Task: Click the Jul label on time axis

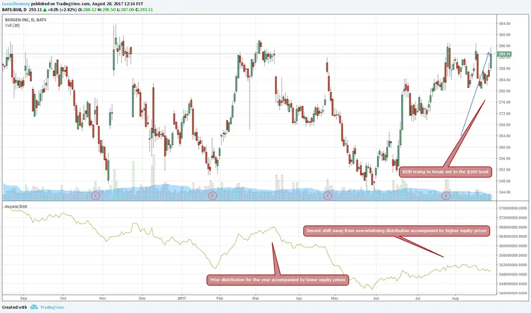Action: point(418,298)
